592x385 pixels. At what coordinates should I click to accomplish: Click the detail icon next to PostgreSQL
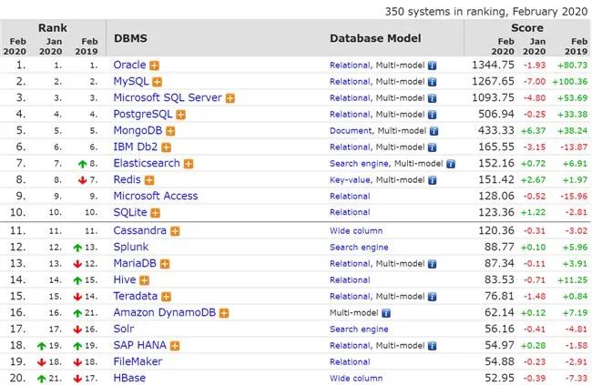click(180, 115)
